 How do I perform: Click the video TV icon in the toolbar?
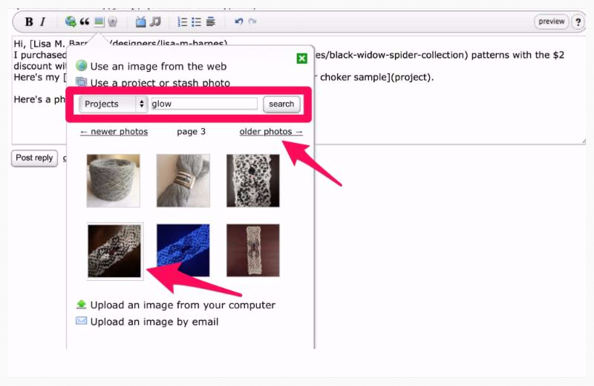(x=141, y=21)
